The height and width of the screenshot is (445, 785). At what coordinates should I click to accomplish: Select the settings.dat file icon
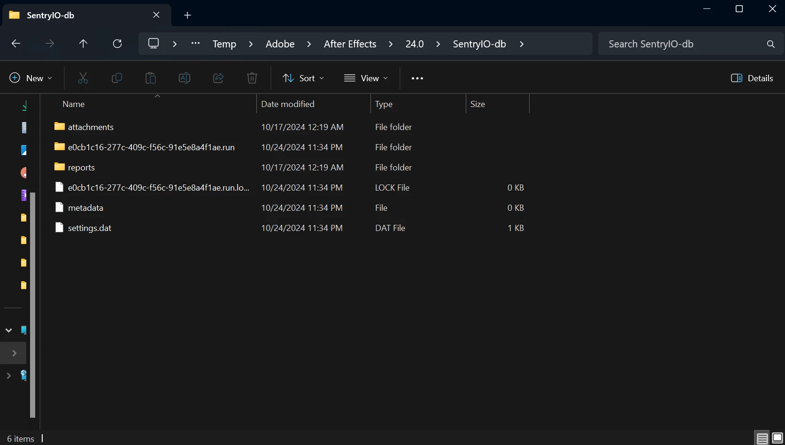[x=59, y=227]
